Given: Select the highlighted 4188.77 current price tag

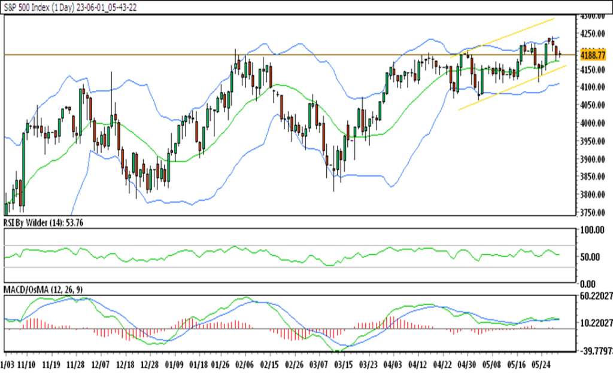Looking at the screenshot, I should click(x=593, y=54).
